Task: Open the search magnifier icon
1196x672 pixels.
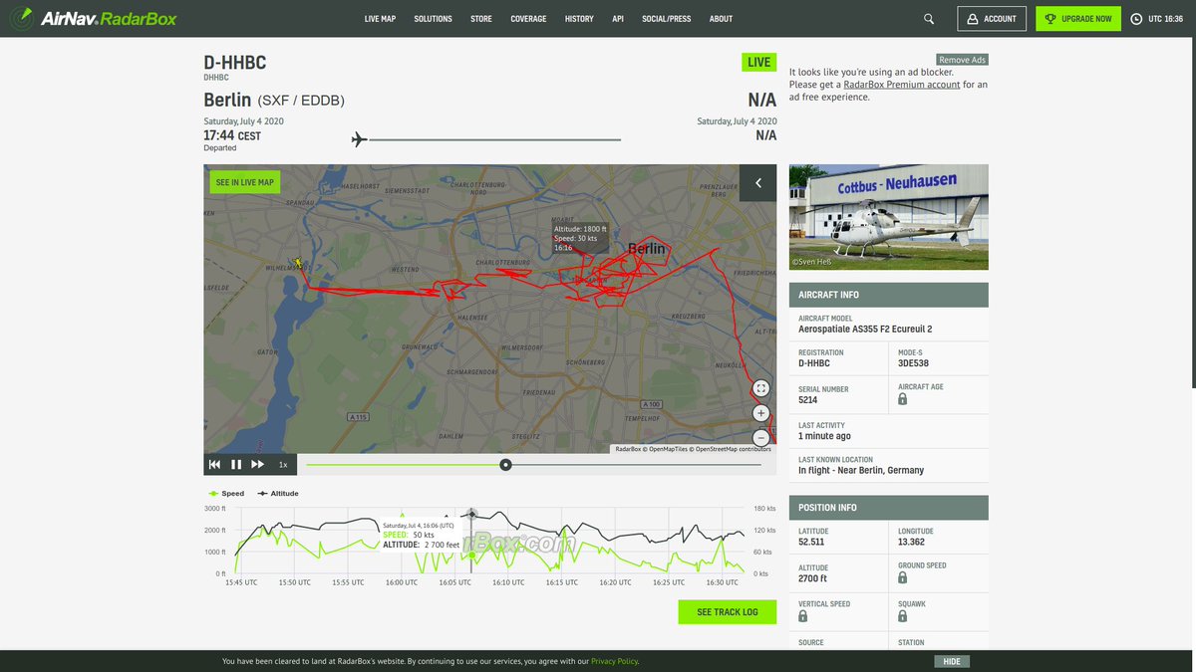Action: tap(929, 19)
